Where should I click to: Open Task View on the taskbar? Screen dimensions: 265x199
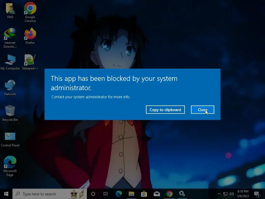click(x=106, y=194)
